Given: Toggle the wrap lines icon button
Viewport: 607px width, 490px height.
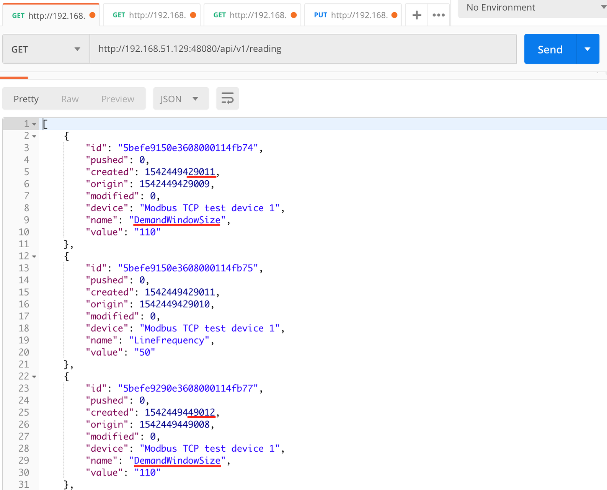Looking at the screenshot, I should [x=227, y=99].
